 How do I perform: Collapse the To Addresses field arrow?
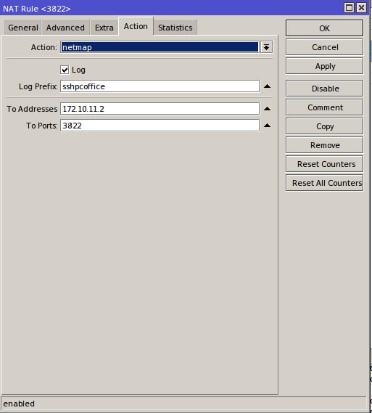click(267, 109)
